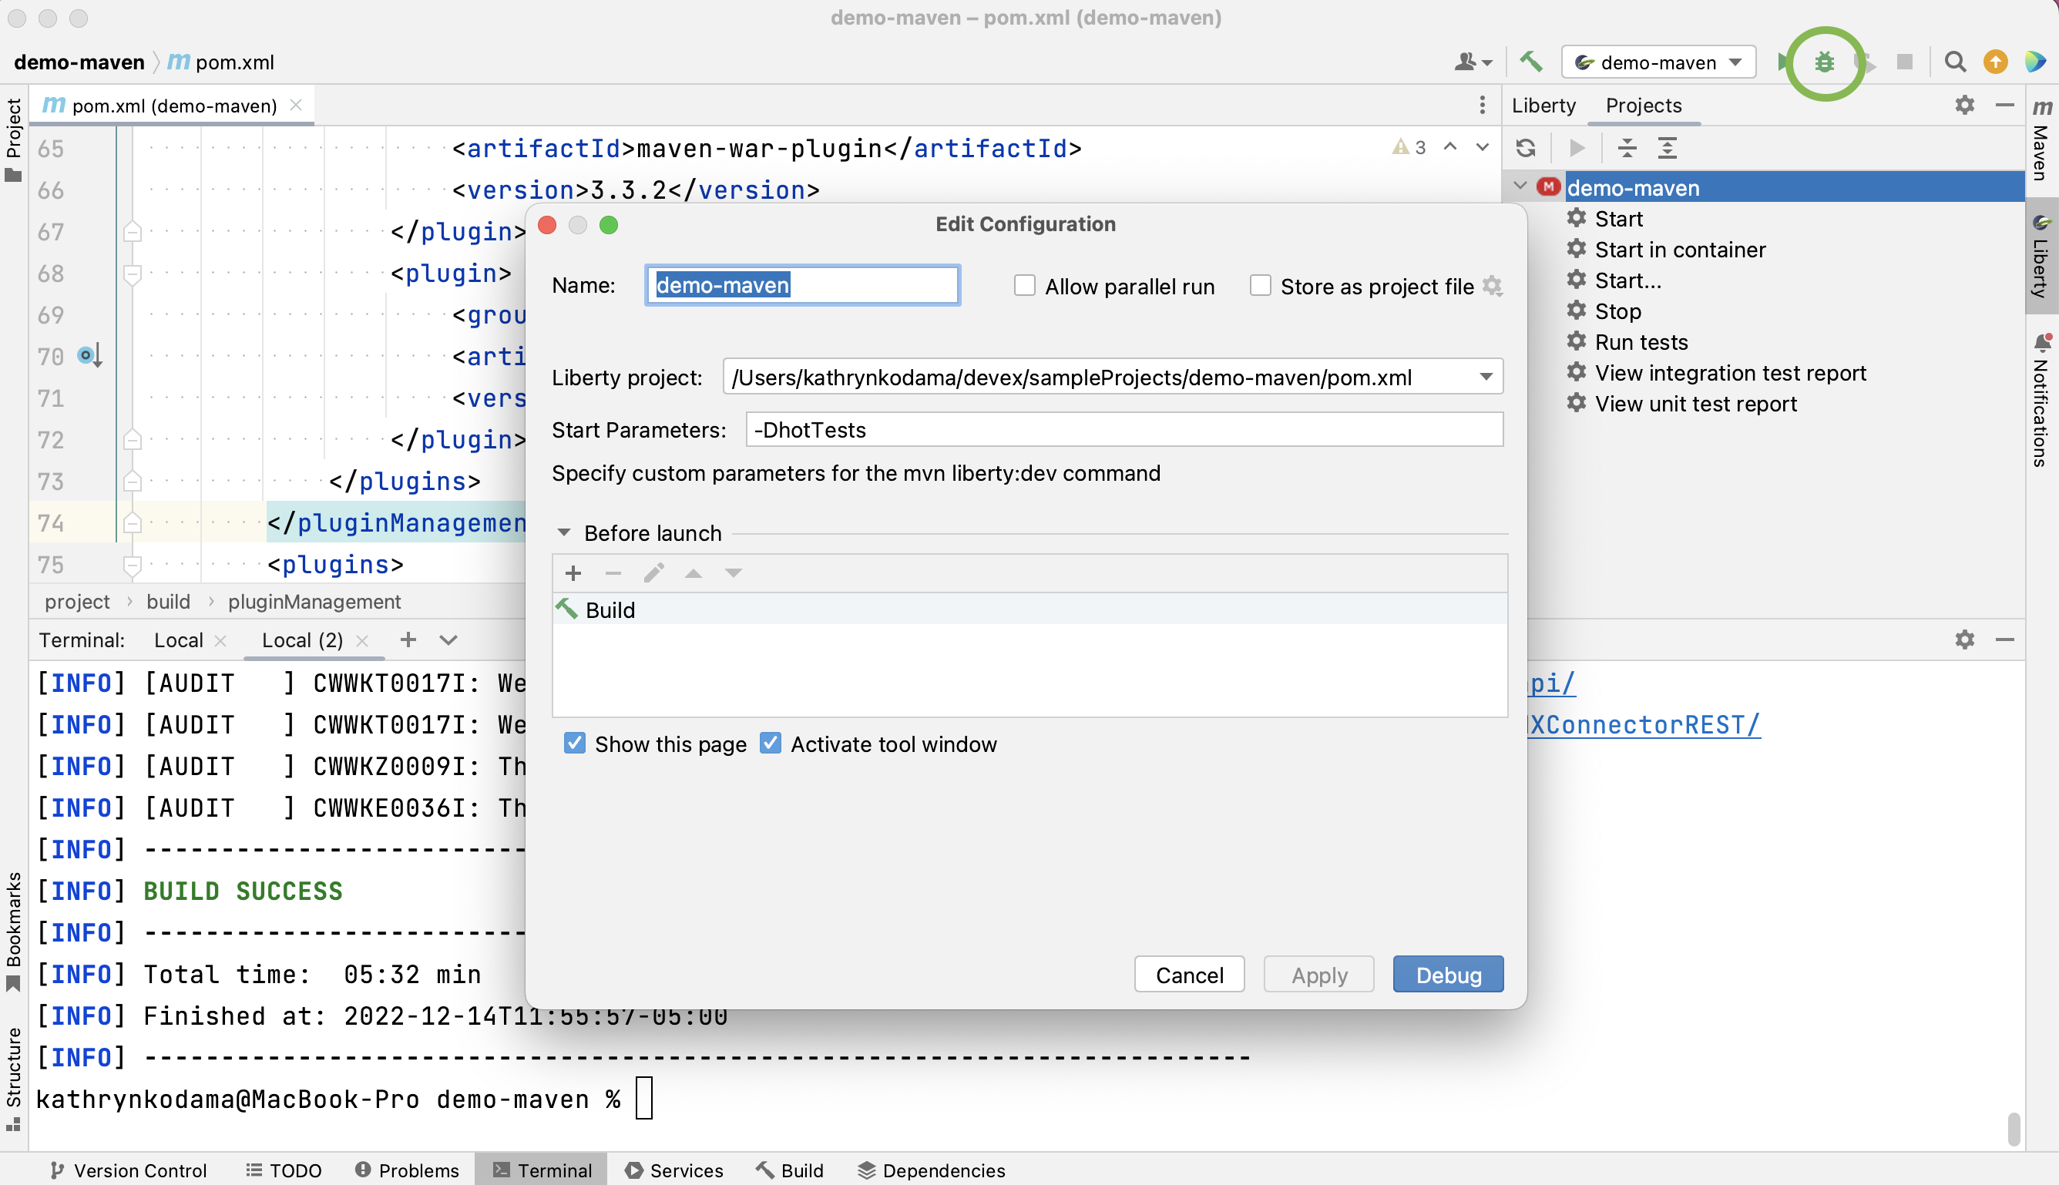The height and width of the screenshot is (1185, 2059).
Task: Open Liberty project path dropdown
Action: click(x=1485, y=376)
